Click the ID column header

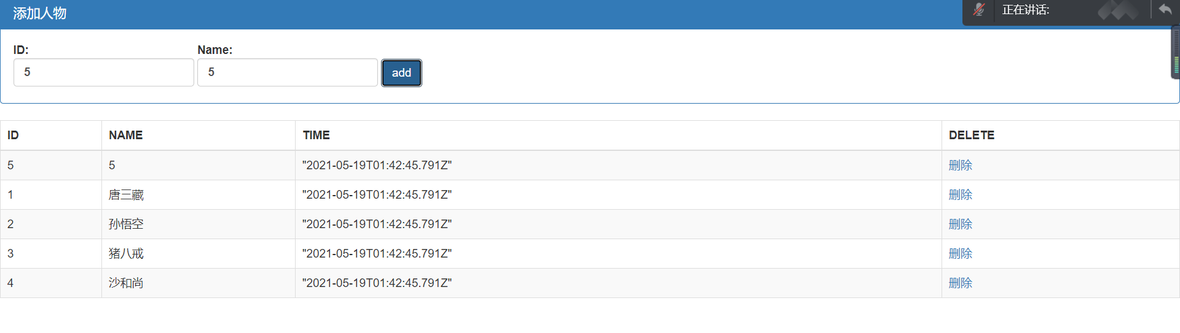(13, 135)
